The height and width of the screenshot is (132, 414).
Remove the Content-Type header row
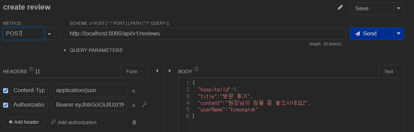(134, 91)
